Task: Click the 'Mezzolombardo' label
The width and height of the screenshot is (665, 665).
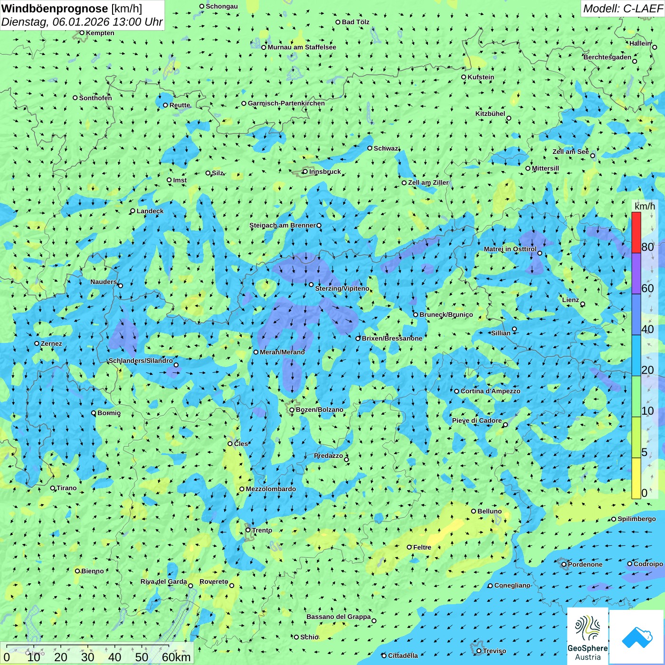Action: pyautogui.click(x=271, y=489)
